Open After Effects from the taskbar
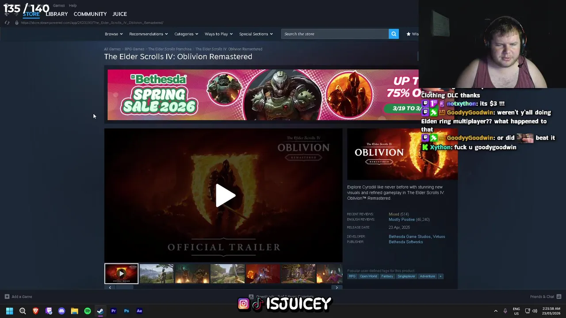 coord(139,311)
